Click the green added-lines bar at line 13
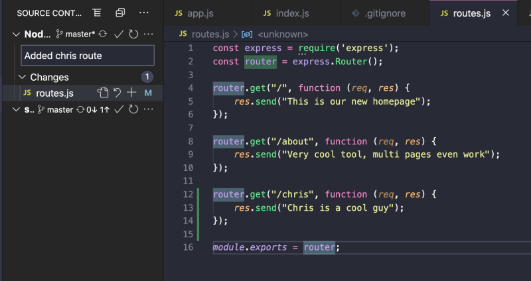 pyautogui.click(x=198, y=207)
